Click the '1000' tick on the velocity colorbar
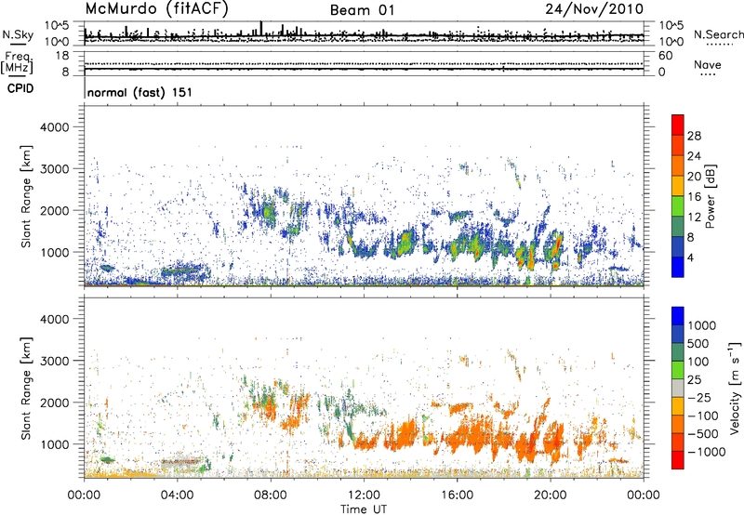Viewport: 744px width, 515px height. [x=701, y=325]
